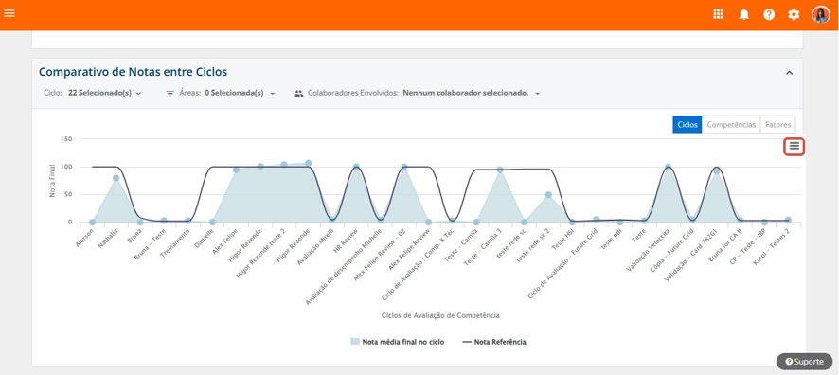Image resolution: width=839 pixels, height=375 pixels.
Task: Expand the Áreas '0 Selecionada(s)' dropdown
Action: pyautogui.click(x=240, y=93)
